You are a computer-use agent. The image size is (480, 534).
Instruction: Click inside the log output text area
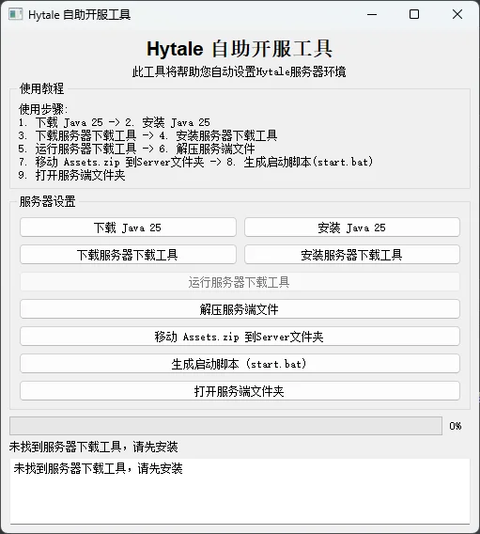click(240, 491)
